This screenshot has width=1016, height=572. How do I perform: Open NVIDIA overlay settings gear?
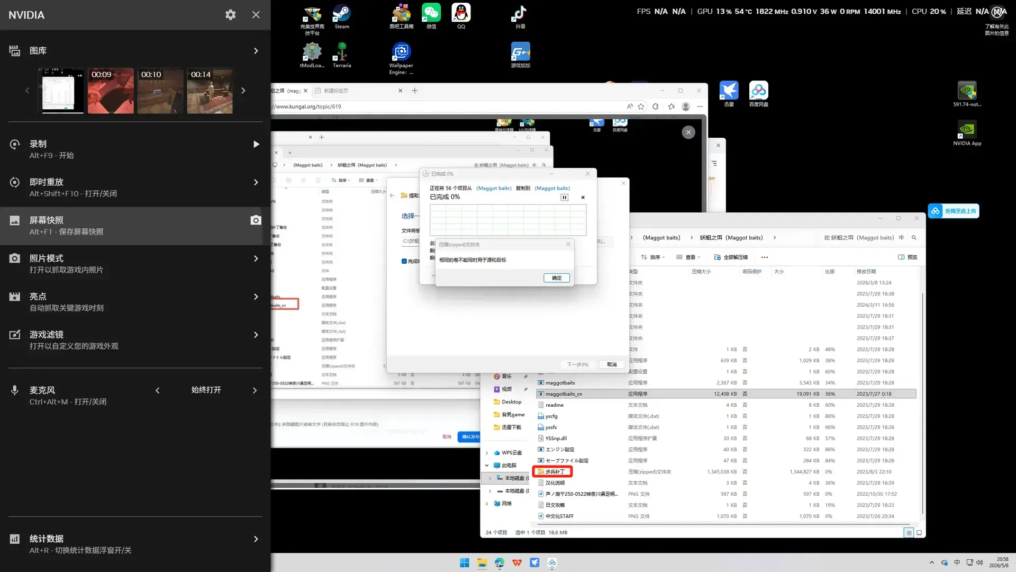[x=230, y=15]
